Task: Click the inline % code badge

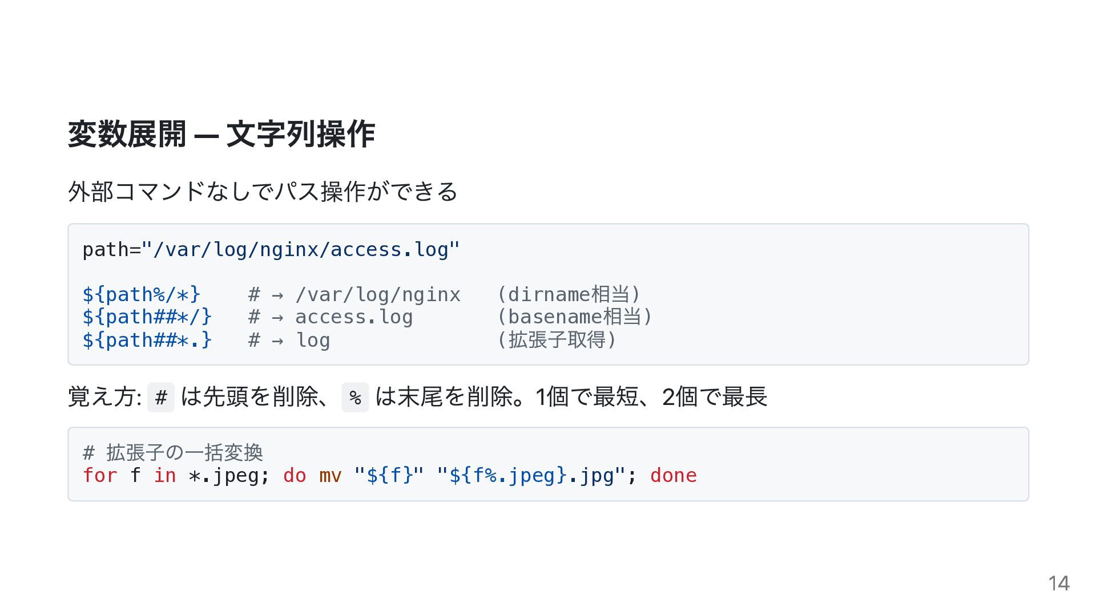Action: coord(355,397)
